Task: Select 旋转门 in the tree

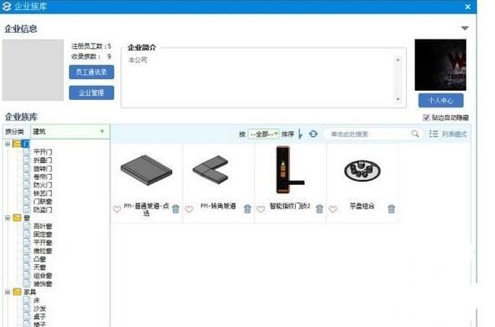Action: pyautogui.click(x=43, y=169)
